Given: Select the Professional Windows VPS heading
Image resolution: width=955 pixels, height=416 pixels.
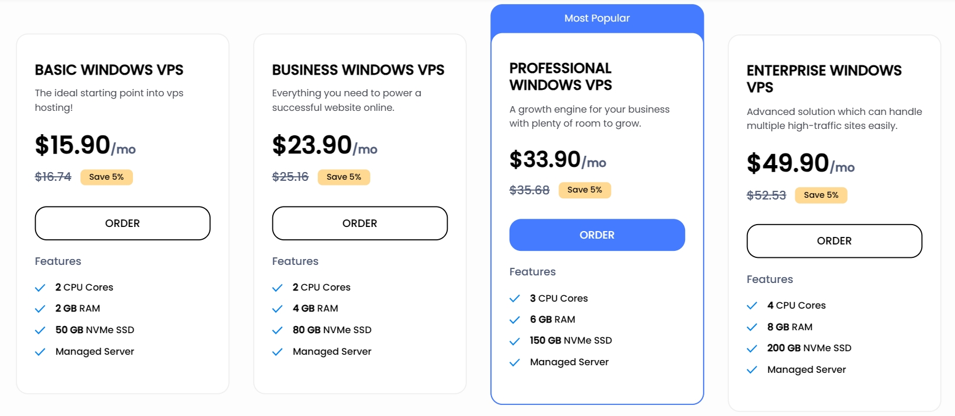Looking at the screenshot, I should click(x=560, y=76).
